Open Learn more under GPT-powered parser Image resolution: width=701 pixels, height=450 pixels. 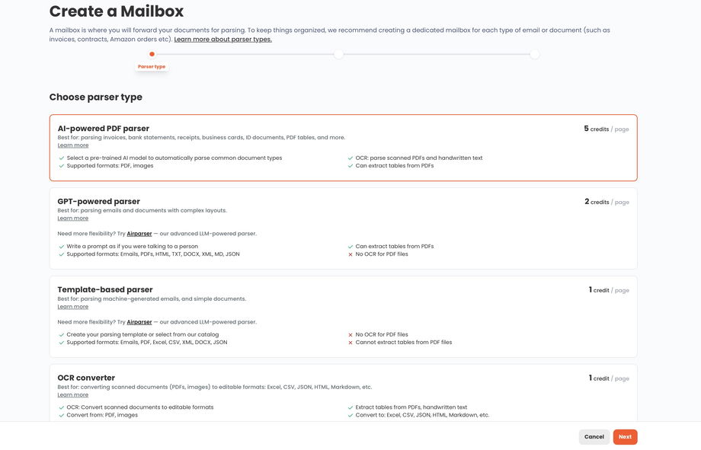click(x=73, y=219)
